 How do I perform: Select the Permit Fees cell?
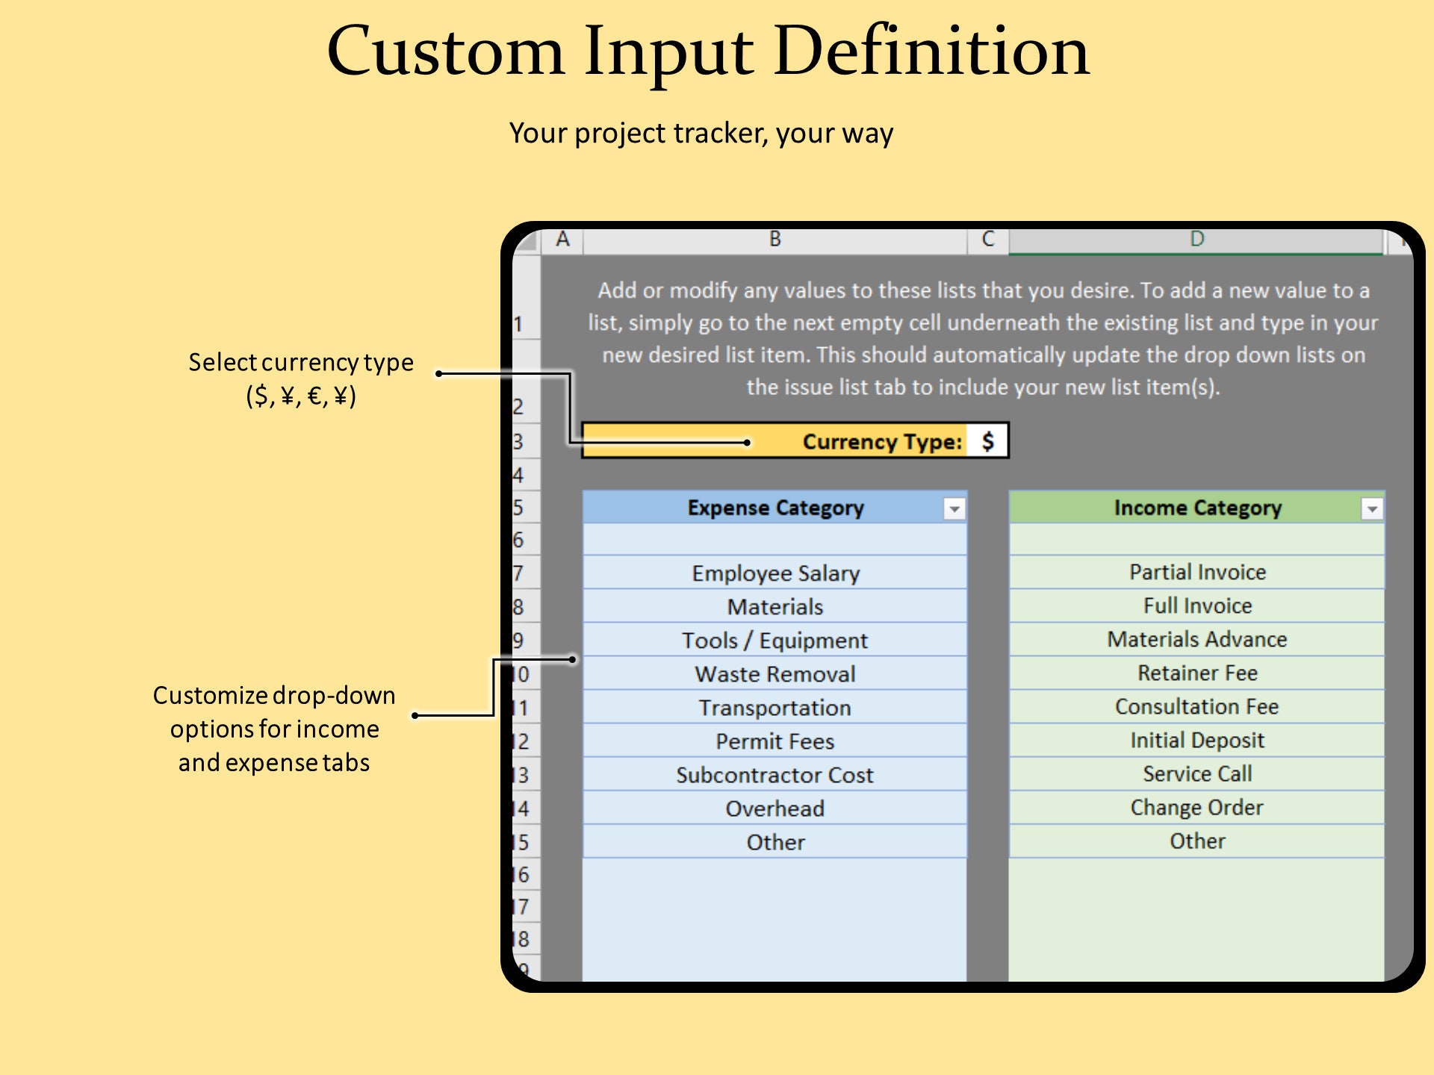775,741
